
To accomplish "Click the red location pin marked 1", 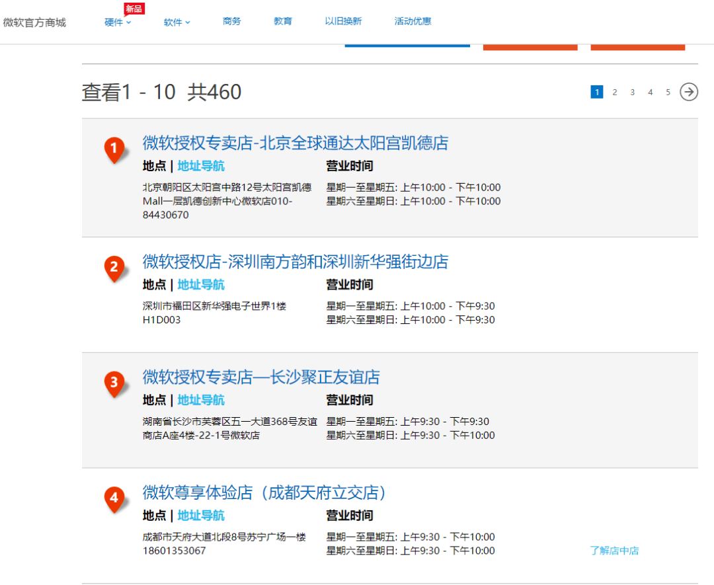I will click(x=114, y=147).
